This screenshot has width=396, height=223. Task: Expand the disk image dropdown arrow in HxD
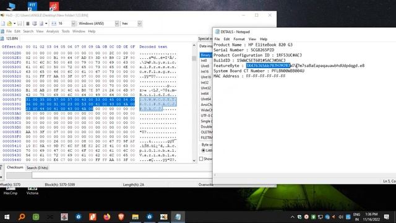(x=46, y=24)
